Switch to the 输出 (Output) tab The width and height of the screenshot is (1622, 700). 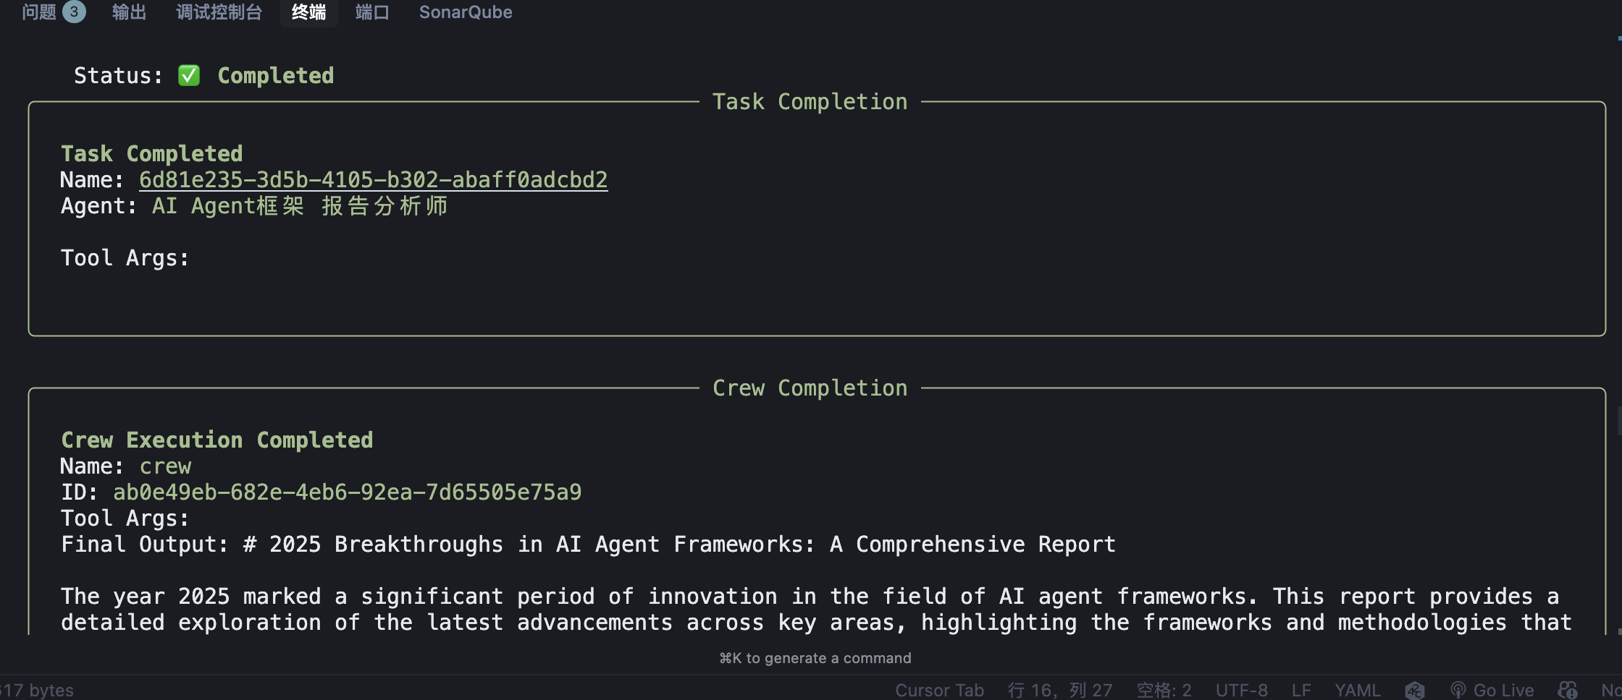pyautogui.click(x=129, y=12)
